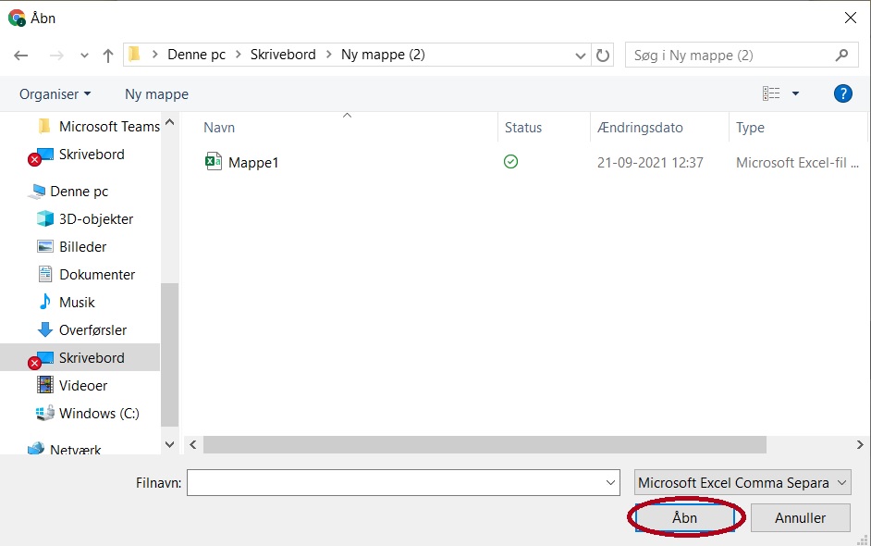The width and height of the screenshot is (871, 546).
Task: Click the up one level arrow
Action: pos(108,56)
